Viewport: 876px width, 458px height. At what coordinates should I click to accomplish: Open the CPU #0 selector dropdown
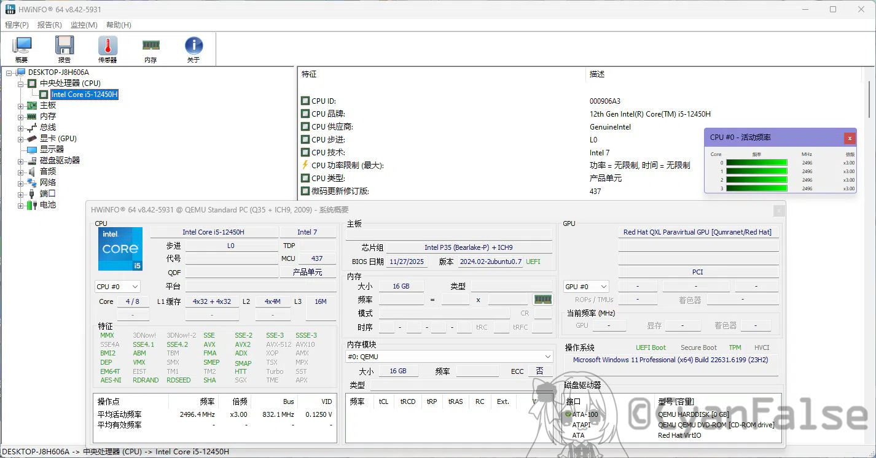click(117, 287)
